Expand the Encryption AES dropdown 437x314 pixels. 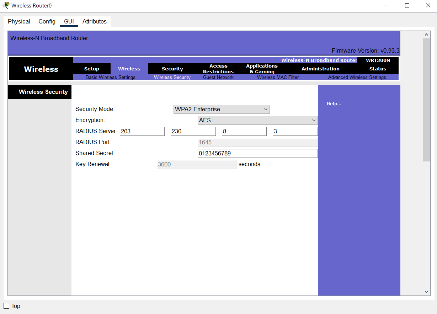point(258,120)
